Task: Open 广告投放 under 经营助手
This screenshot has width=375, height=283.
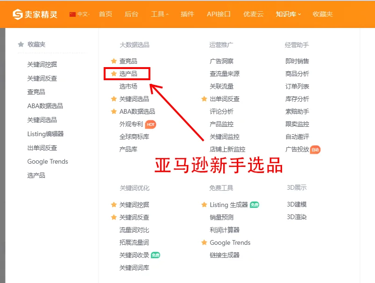Action: coord(297,150)
